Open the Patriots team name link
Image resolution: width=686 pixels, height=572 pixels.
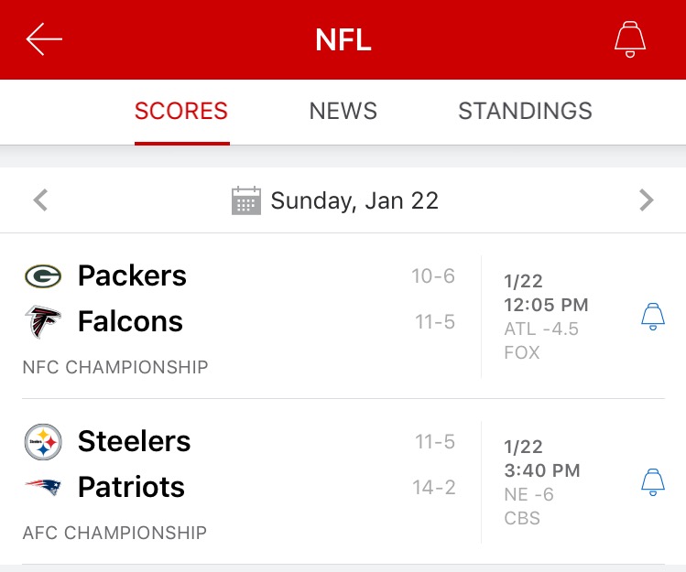click(131, 487)
